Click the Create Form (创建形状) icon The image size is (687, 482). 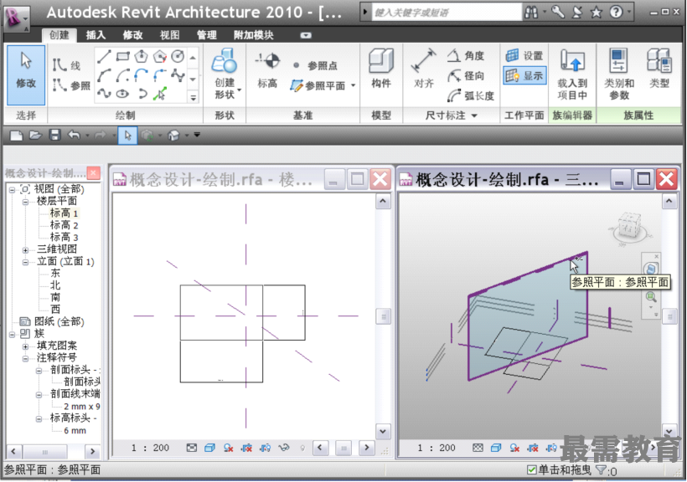click(225, 61)
